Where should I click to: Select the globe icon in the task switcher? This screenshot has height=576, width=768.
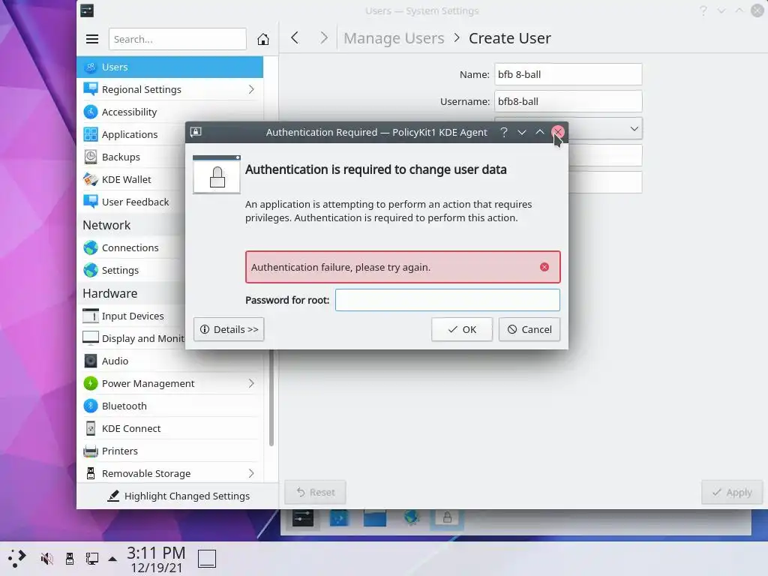[x=412, y=517]
